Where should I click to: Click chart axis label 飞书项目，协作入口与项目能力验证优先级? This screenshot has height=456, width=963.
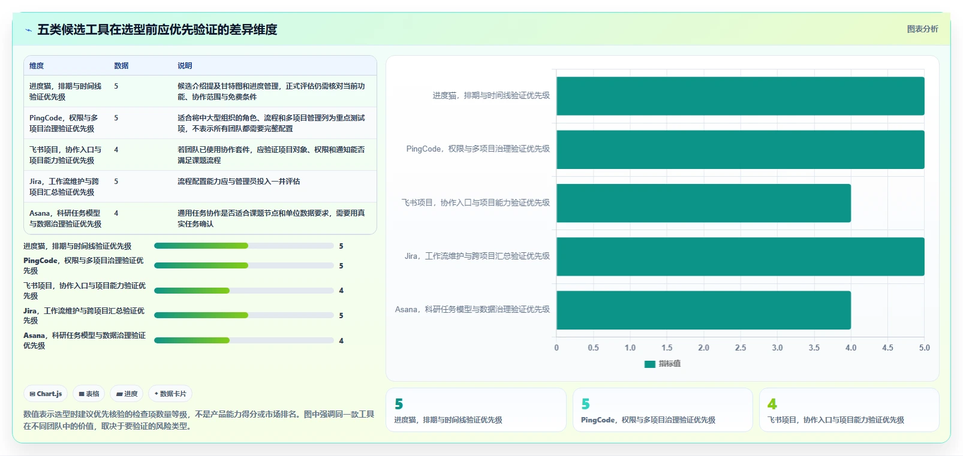[476, 203]
